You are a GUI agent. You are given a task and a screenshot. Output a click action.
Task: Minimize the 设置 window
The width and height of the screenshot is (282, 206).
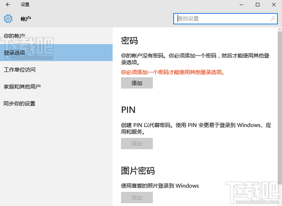(x=241, y=4)
